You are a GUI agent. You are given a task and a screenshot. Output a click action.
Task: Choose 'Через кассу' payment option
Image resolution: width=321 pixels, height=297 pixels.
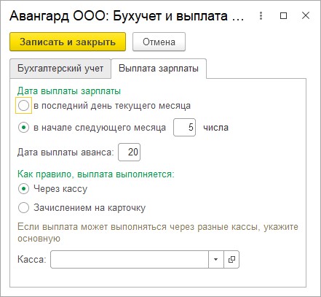pos(23,189)
